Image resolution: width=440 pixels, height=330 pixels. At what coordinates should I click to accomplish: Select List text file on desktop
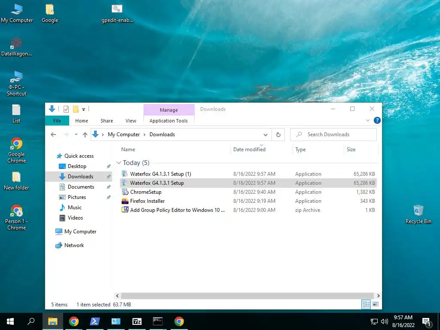coord(16,113)
